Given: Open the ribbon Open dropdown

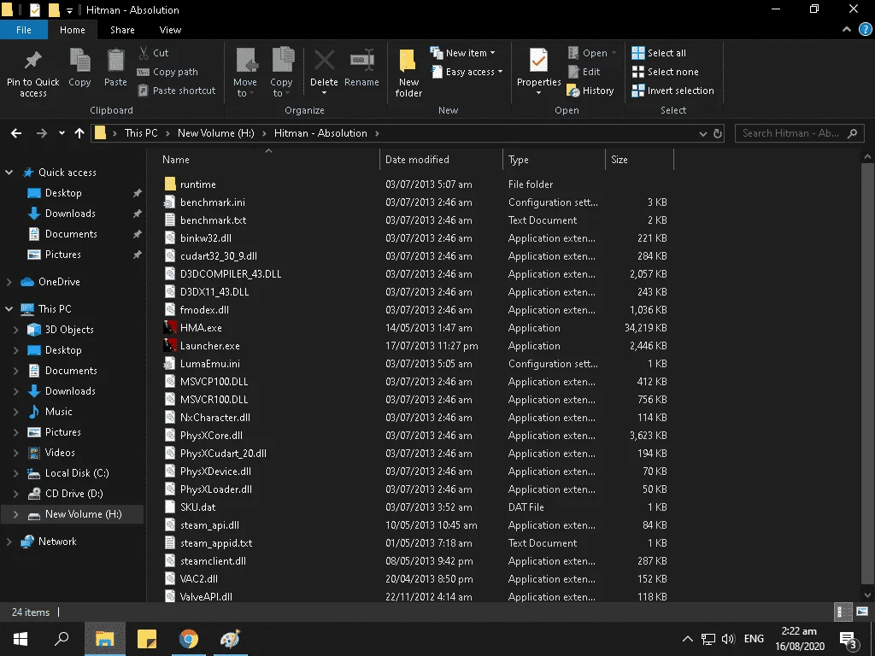Looking at the screenshot, I should pos(592,52).
